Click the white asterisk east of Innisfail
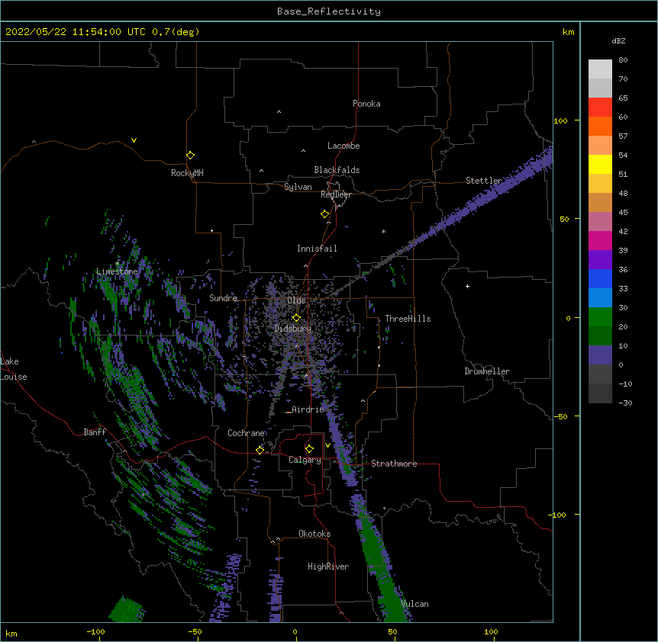658x642 pixels. [383, 231]
